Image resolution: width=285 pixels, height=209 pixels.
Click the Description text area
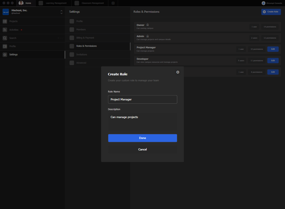point(142,122)
